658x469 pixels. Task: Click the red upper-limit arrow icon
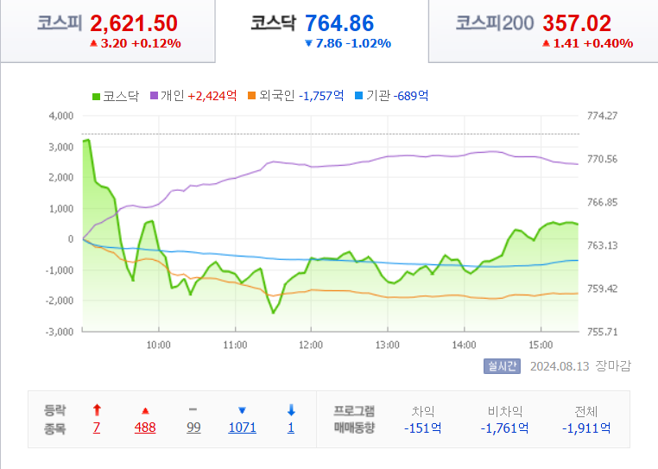97,409
